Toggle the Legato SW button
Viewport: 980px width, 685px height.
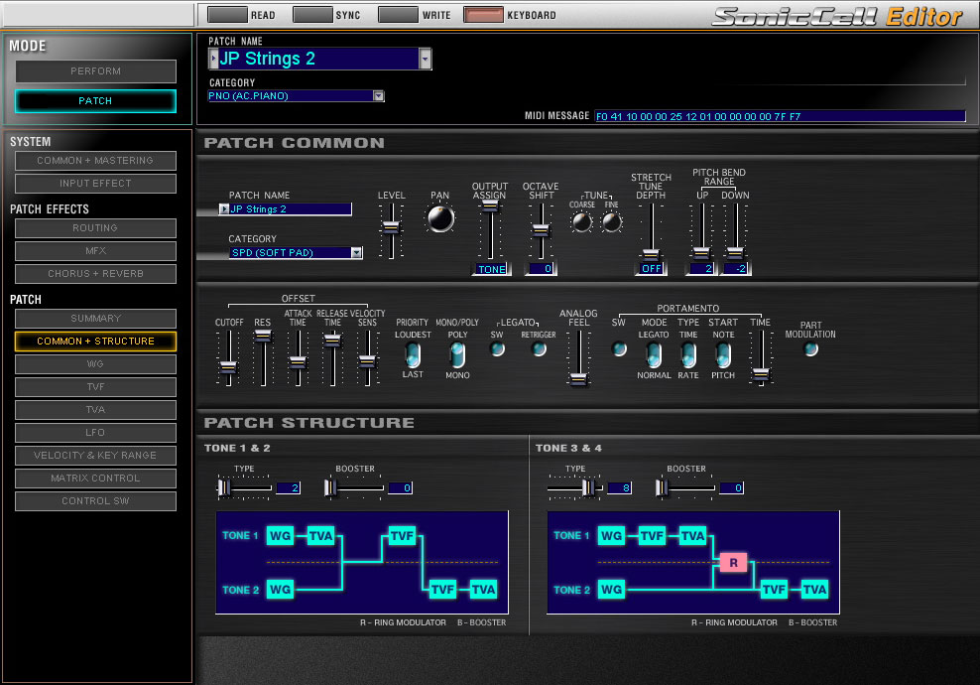click(498, 349)
